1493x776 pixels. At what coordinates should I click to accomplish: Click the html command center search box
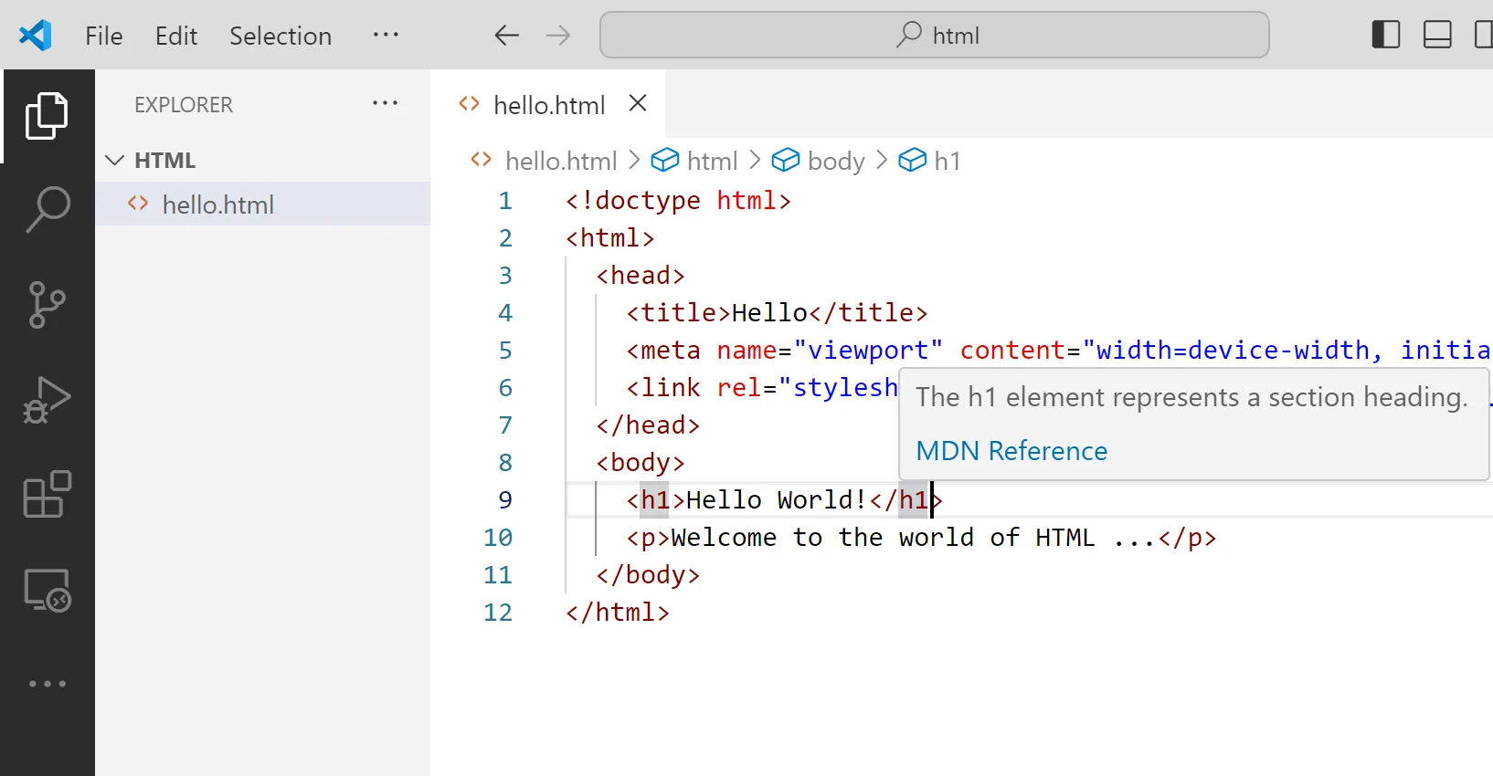tap(934, 35)
